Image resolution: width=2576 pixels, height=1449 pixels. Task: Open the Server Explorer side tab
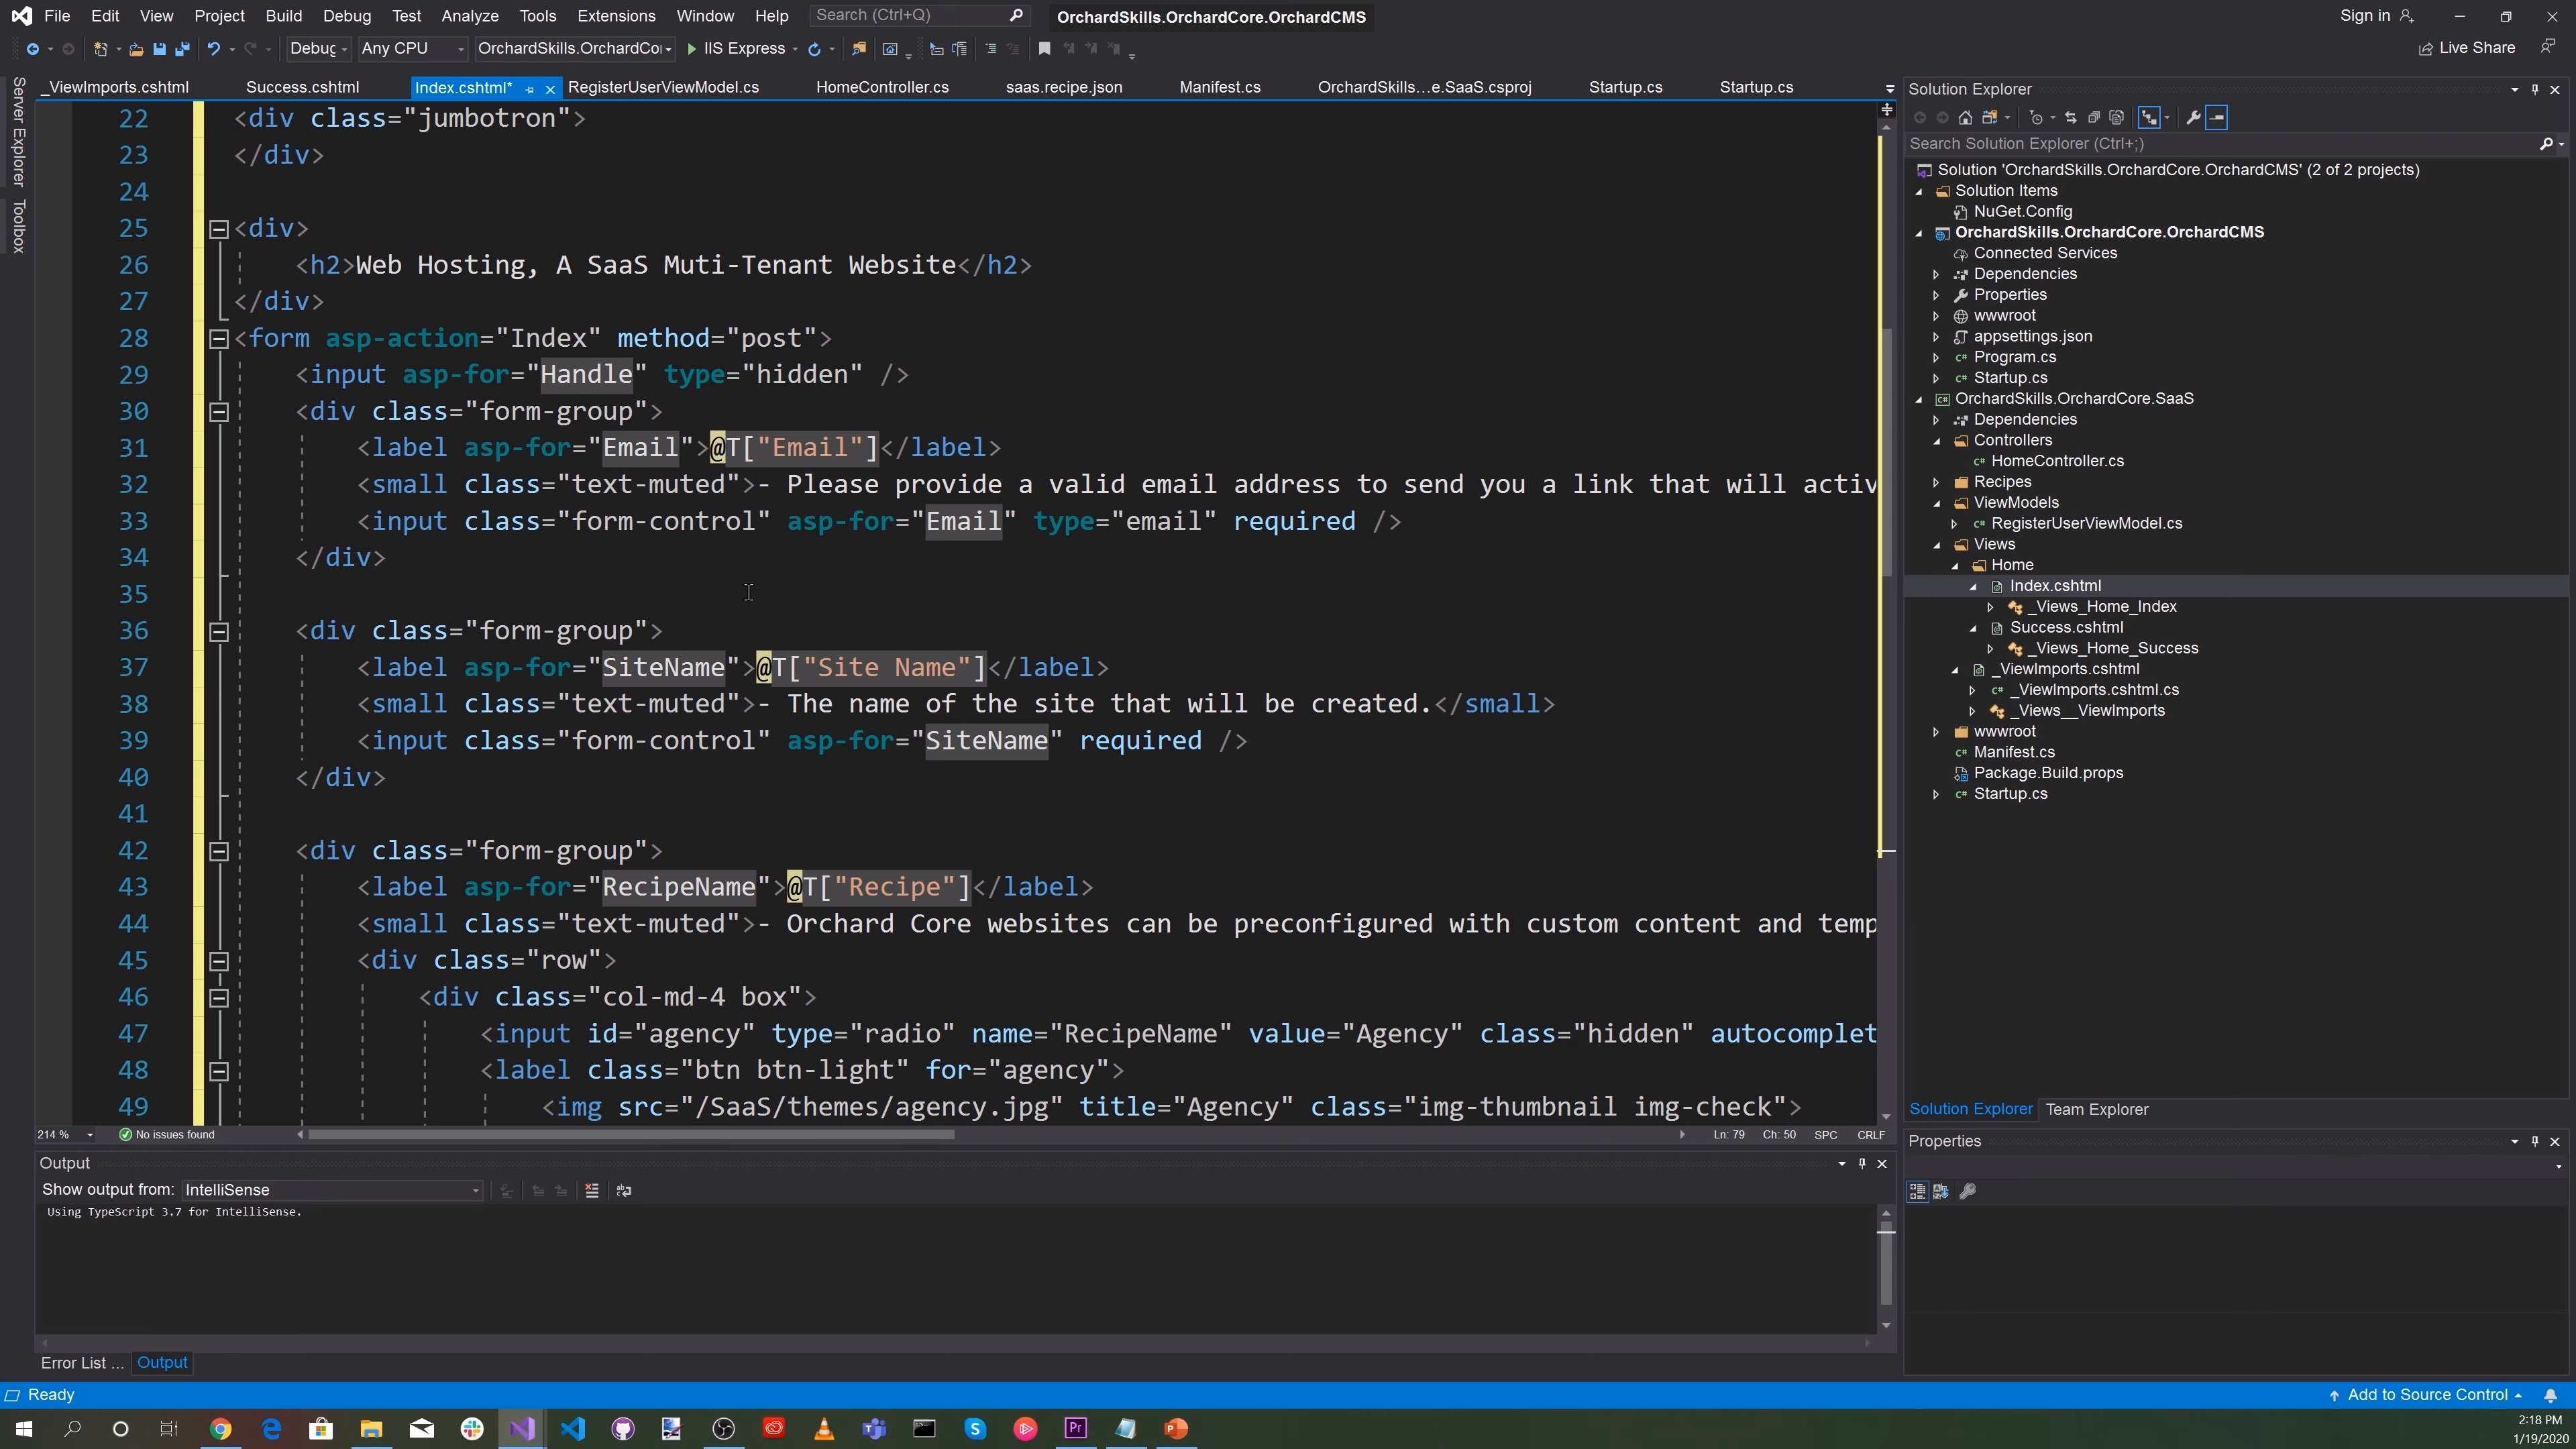18,131
